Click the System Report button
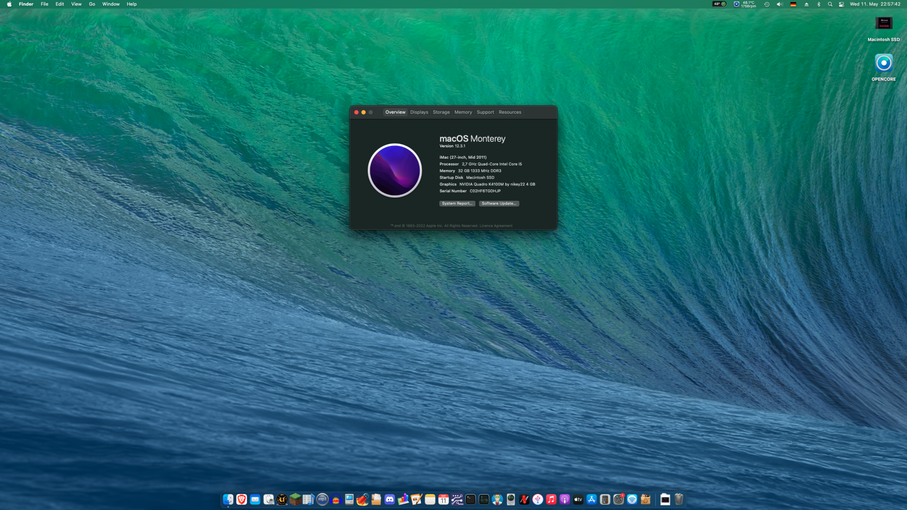Image resolution: width=907 pixels, height=510 pixels. pyautogui.click(x=457, y=204)
